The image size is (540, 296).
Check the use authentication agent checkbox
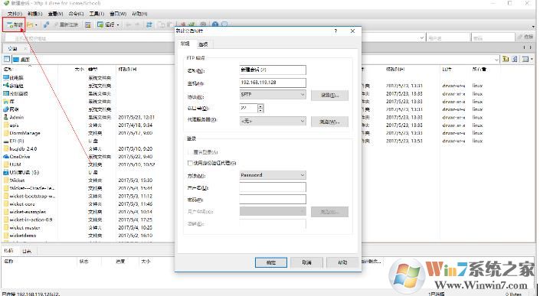pyautogui.click(x=190, y=163)
